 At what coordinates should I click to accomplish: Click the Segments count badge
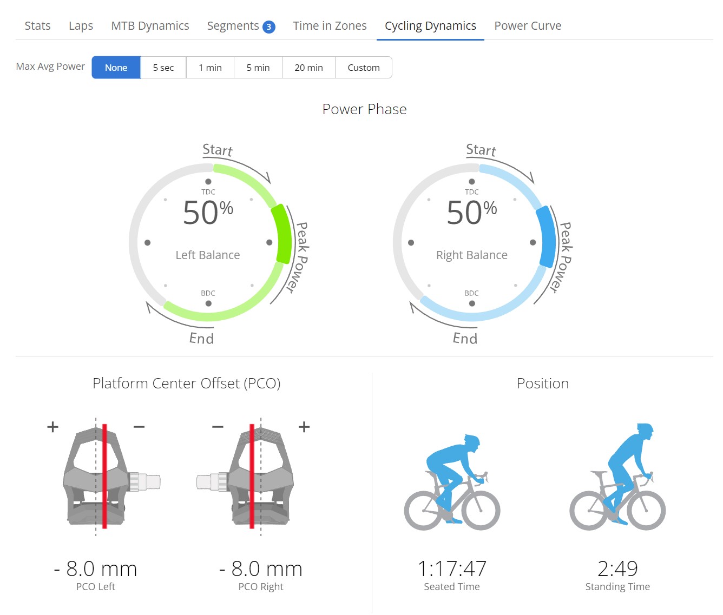point(268,27)
